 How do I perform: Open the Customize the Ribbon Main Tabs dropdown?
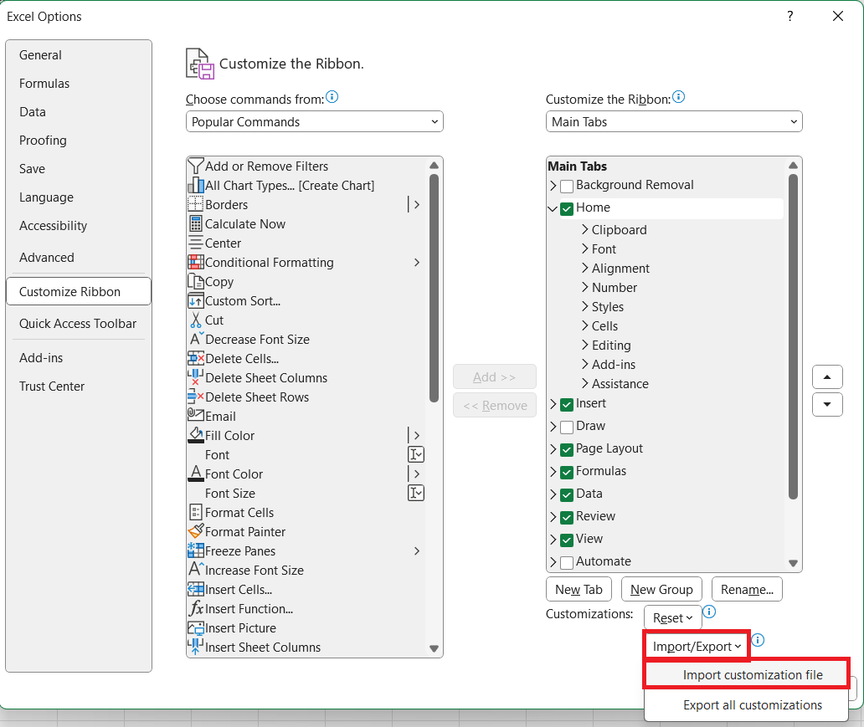(x=674, y=121)
